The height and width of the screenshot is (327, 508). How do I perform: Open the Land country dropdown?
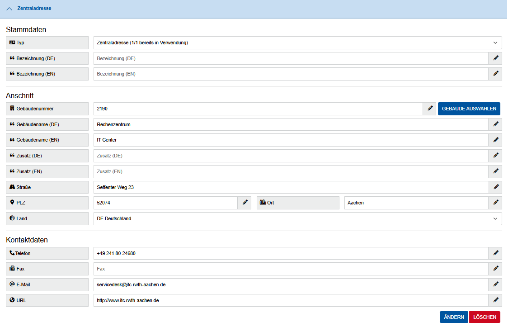297,218
